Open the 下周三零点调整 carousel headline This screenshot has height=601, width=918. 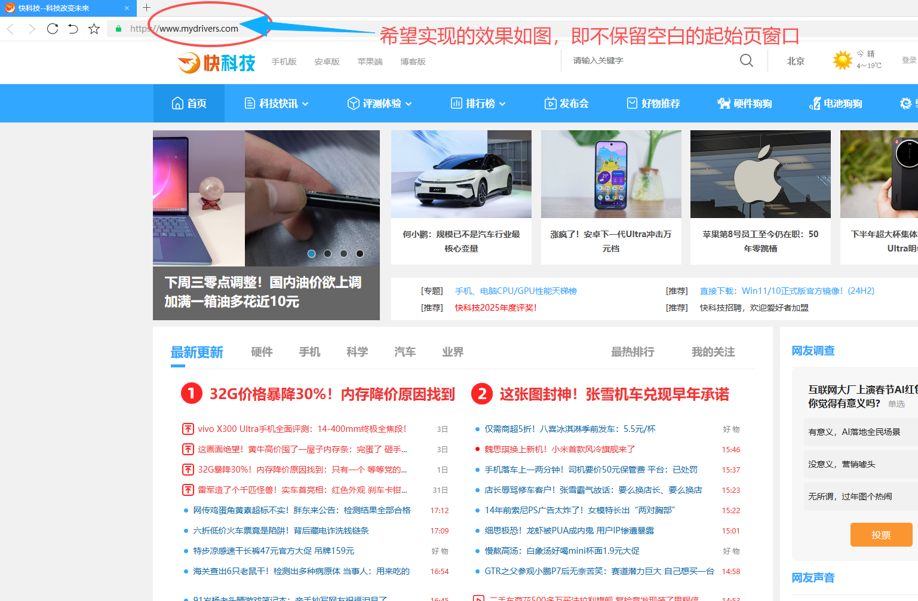point(263,292)
